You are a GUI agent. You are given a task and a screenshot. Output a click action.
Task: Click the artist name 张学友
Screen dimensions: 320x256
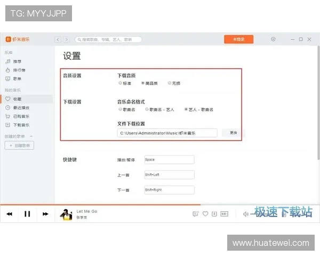point(82,218)
